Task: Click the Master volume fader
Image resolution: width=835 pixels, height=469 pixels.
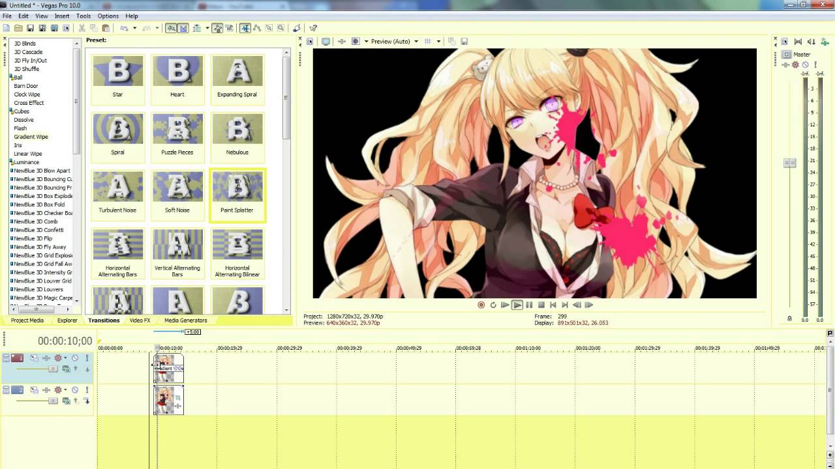Action: click(x=790, y=163)
